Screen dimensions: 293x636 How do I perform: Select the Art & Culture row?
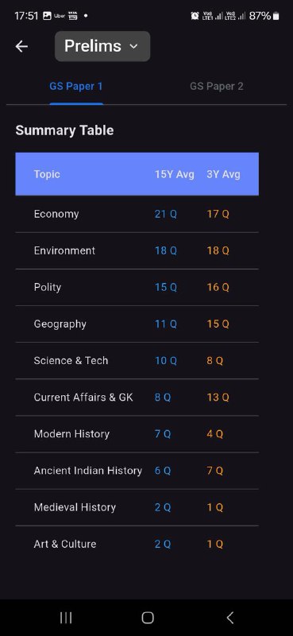click(x=137, y=545)
